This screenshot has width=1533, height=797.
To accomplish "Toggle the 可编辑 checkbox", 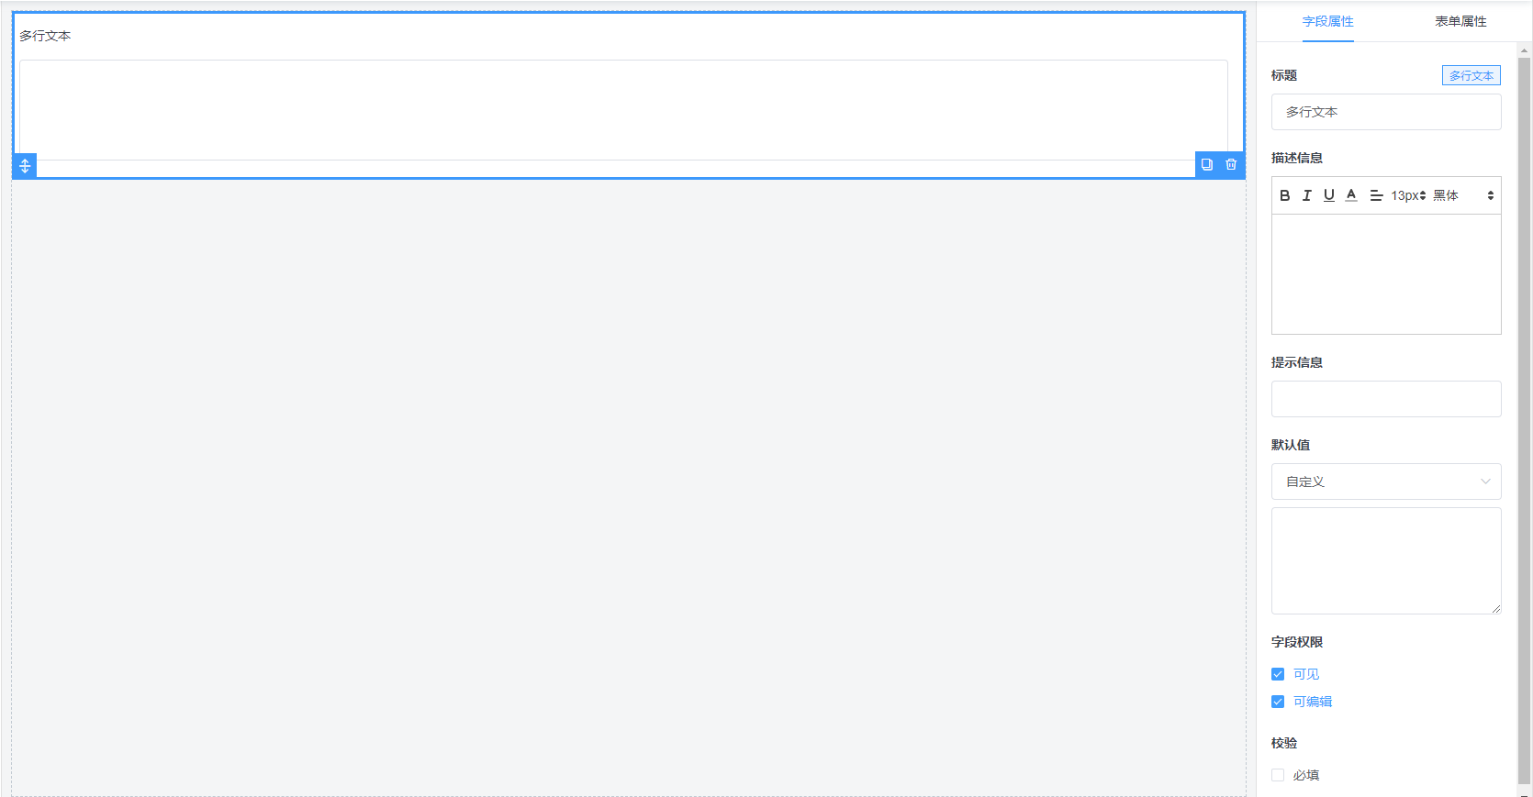I will pyautogui.click(x=1278, y=702).
